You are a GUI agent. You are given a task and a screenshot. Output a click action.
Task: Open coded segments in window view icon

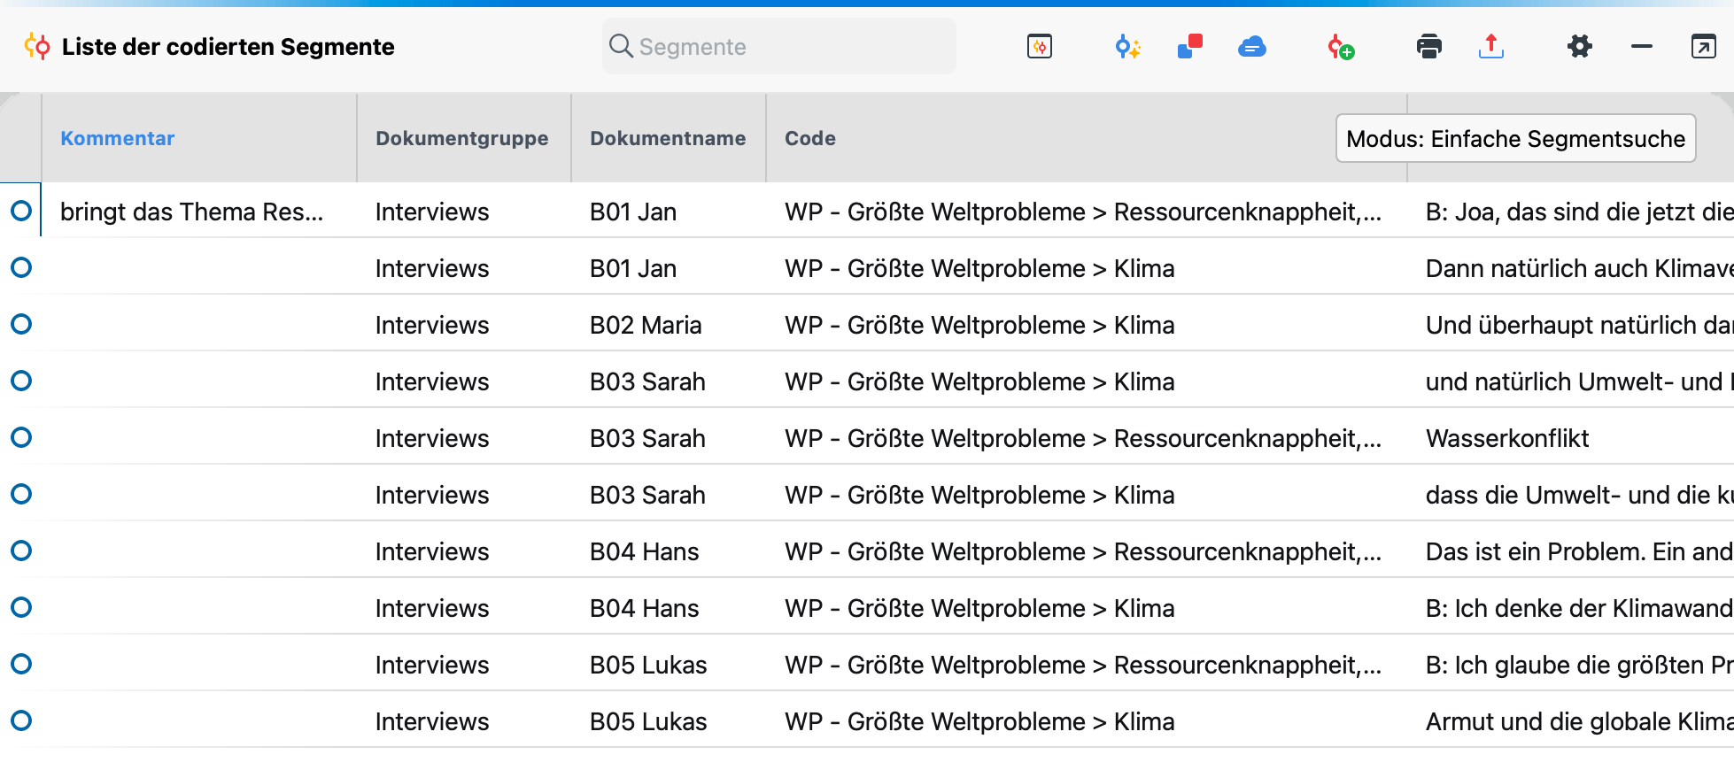[x=1039, y=46]
